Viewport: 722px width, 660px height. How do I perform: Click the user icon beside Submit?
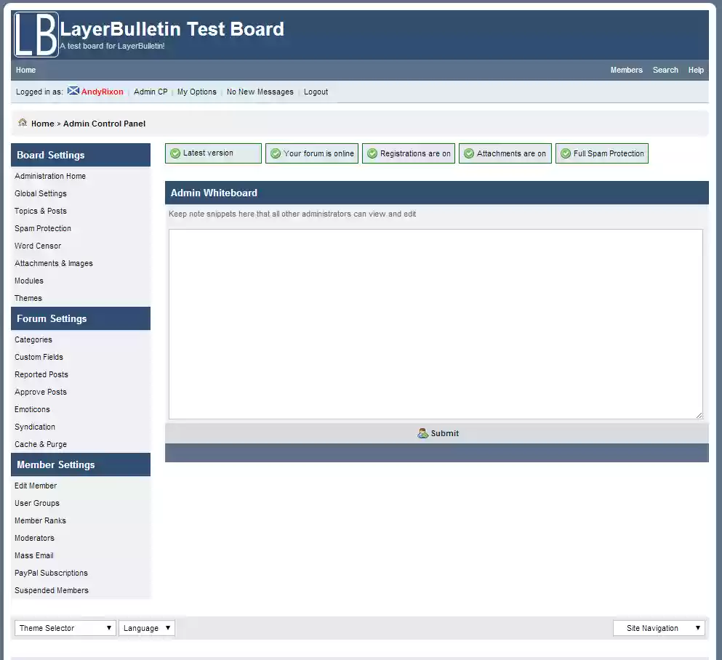[x=422, y=433]
